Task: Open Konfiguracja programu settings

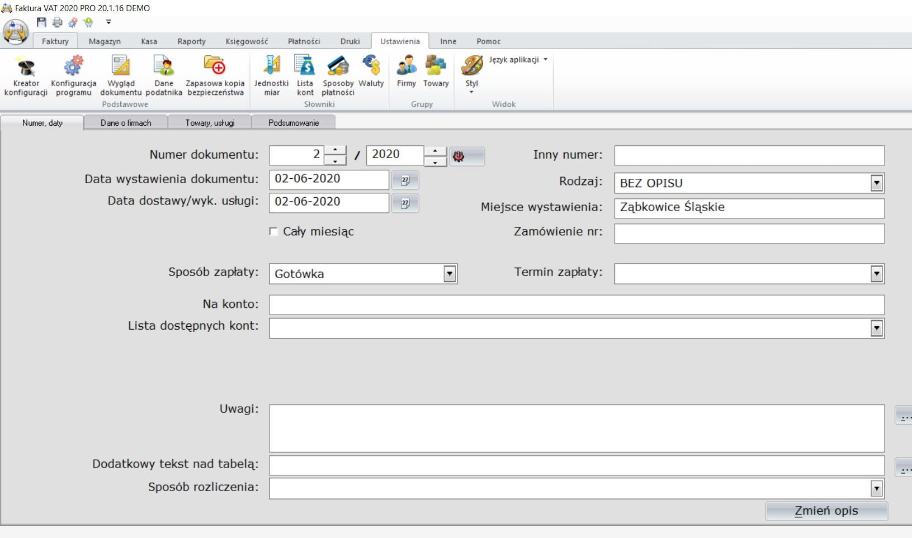Action: [x=73, y=75]
